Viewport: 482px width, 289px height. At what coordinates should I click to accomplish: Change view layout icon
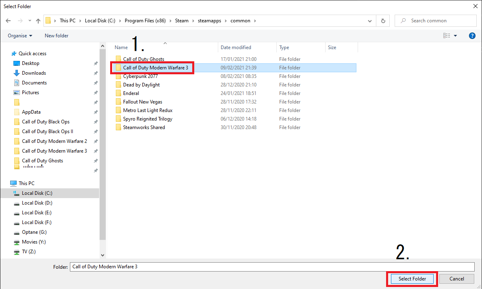click(447, 36)
